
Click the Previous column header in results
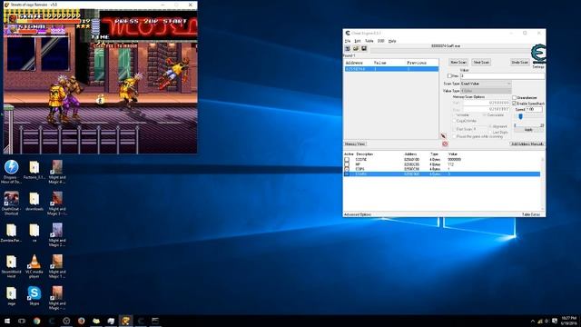click(417, 63)
